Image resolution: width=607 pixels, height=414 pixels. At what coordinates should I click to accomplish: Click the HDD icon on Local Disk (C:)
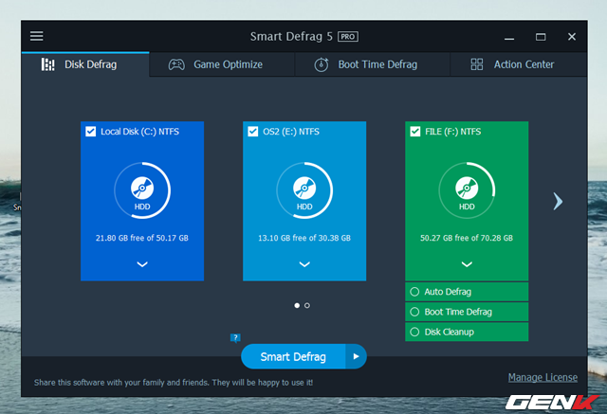142,190
